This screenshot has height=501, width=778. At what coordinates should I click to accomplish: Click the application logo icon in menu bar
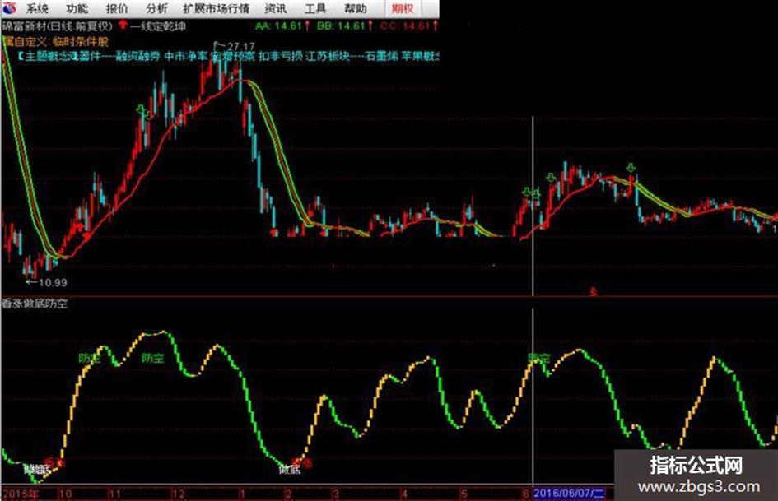[9, 8]
